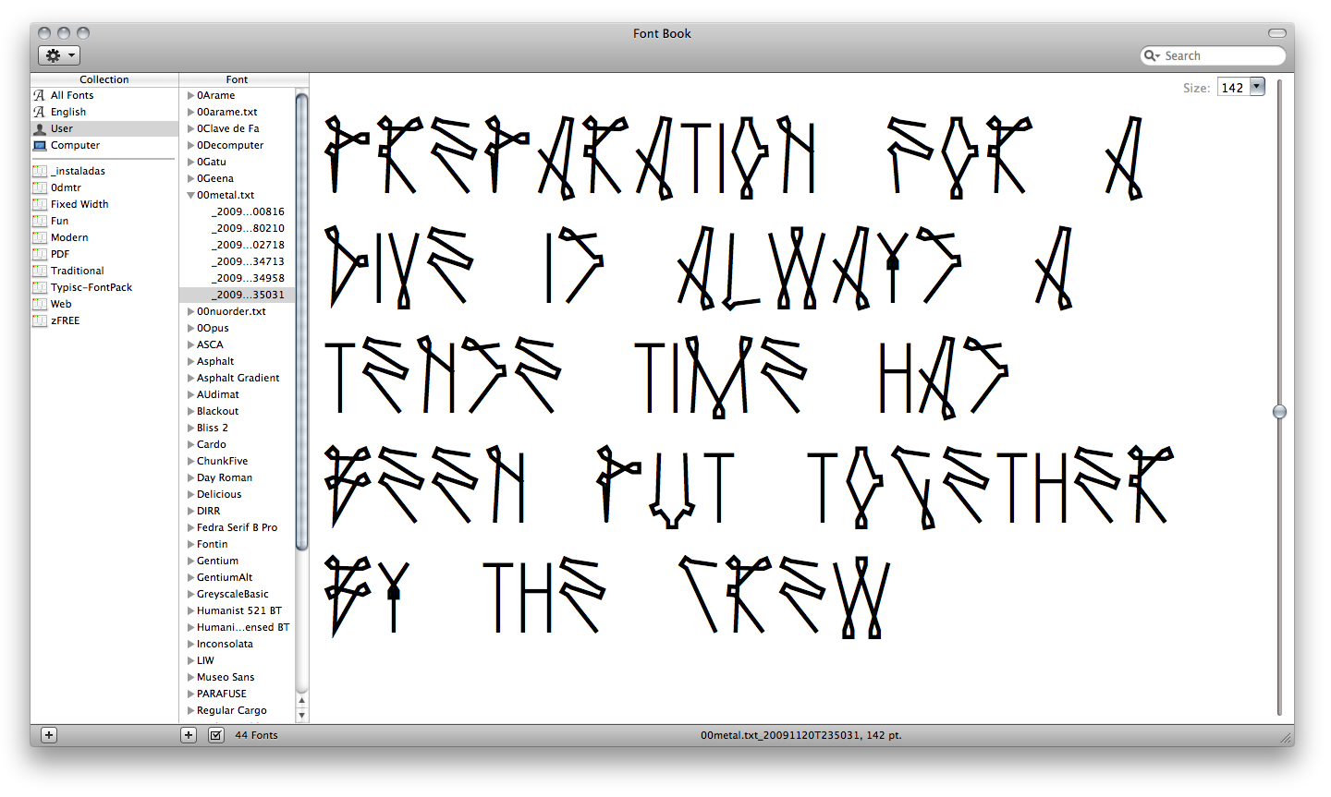1331x797 pixels.
Task: Expand the Asphalt Gradient font family
Action: (x=191, y=378)
